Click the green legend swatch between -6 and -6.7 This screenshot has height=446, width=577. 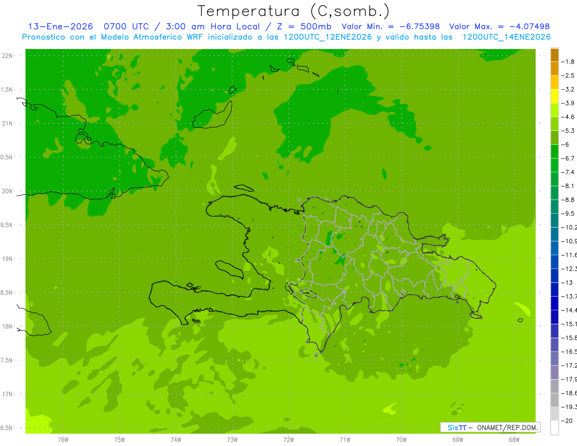click(x=554, y=152)
